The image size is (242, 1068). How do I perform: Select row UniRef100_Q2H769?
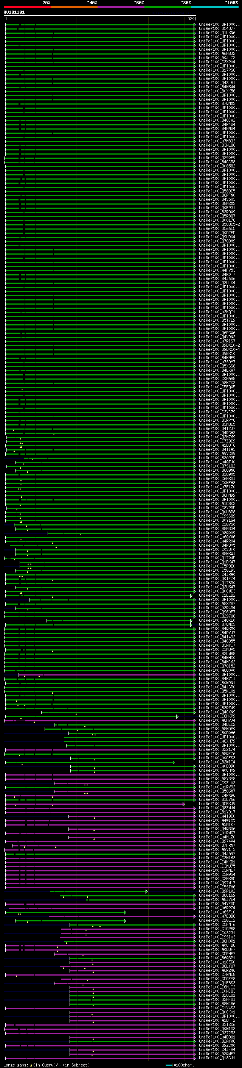217,437
